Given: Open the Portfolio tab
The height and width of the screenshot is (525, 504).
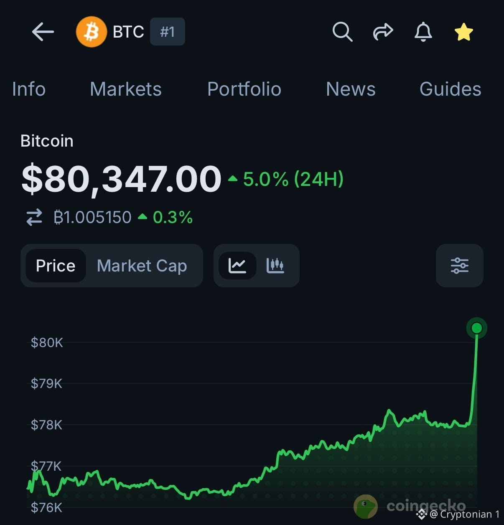Looking at the screenshot, I should 244,89.
